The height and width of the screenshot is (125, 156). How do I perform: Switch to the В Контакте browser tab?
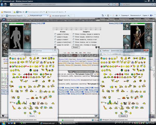16,16
